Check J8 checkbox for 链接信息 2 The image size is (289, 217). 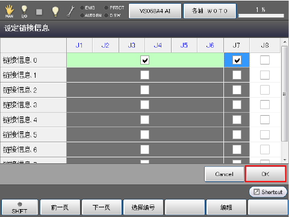[x=265, y=90]
